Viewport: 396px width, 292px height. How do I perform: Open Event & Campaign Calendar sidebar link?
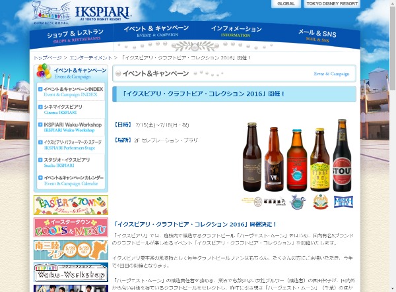click(x=71, y=181)
